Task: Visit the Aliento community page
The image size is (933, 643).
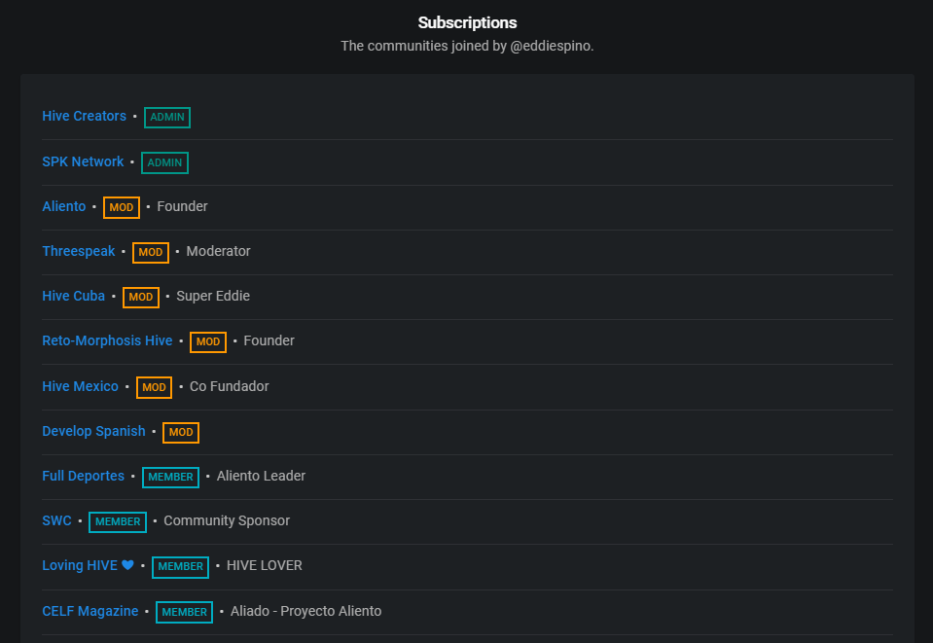Action: [x=63, y=206]
